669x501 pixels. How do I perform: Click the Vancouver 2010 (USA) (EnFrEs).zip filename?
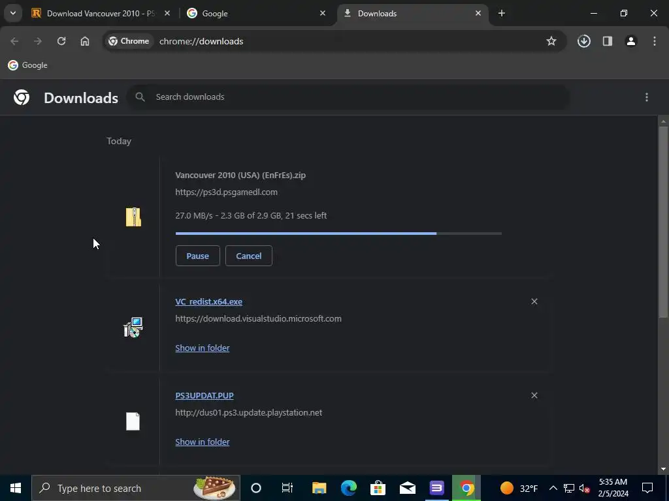240,175
